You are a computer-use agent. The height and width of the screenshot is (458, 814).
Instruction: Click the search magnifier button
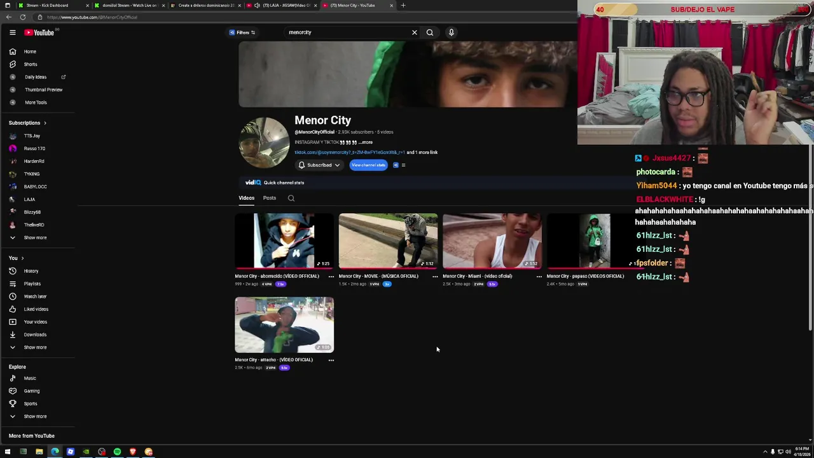tap(430, 32)
